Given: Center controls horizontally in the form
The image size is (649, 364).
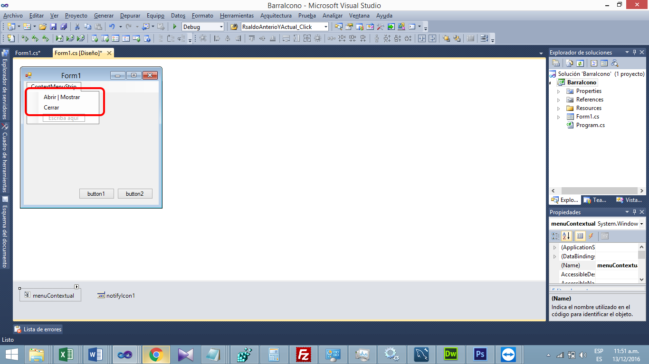Looking at the screenshot, I should pyautogui.click(x=422, y=39).
